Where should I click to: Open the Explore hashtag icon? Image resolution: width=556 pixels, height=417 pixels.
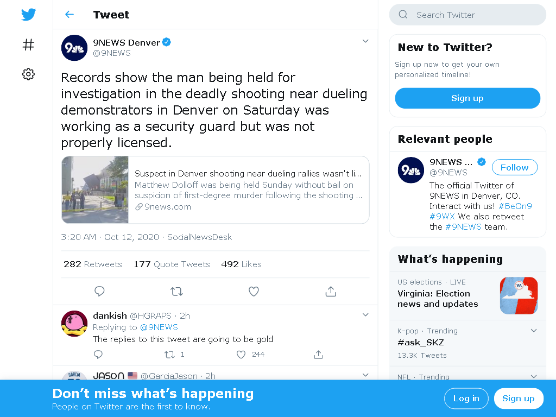[28, 45]
